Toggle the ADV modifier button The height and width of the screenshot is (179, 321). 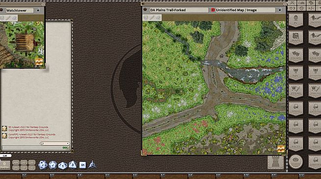pyautogui.click(x=16, y=162)
